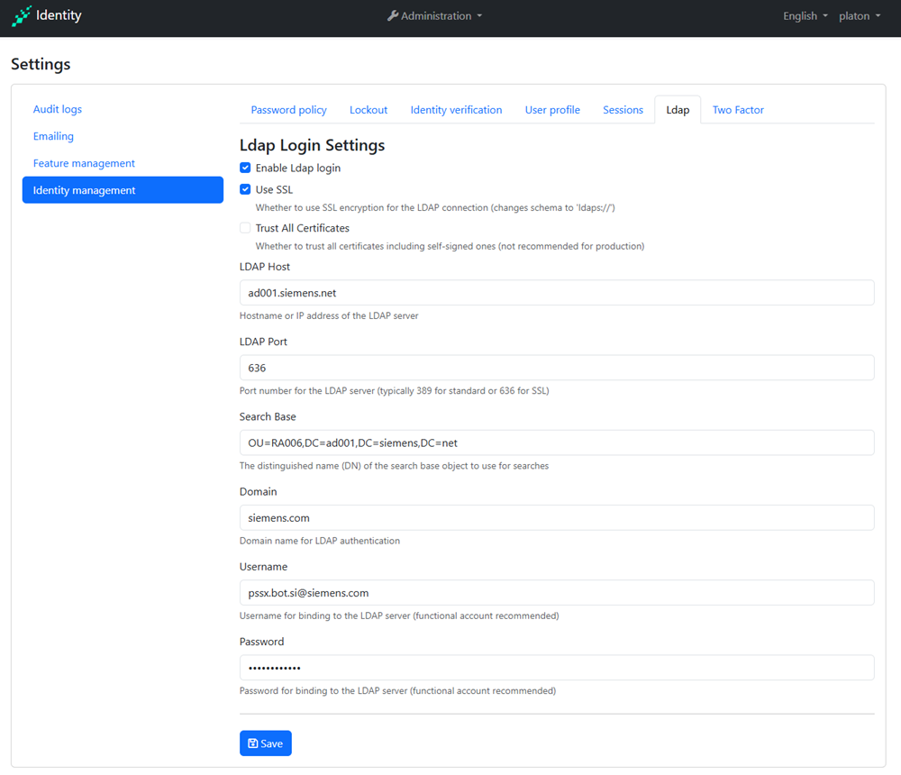Switch to the Password policy tab
The image size is (901, 775).
pyautogui.click(x=288, y=110)
